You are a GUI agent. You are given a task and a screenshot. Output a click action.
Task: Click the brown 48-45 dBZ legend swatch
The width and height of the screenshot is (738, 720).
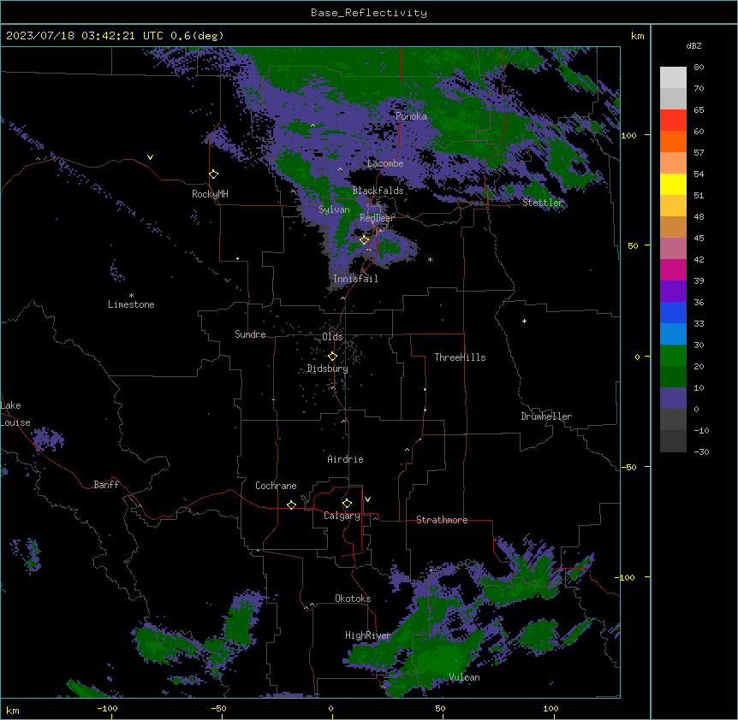tap(673, 227)
